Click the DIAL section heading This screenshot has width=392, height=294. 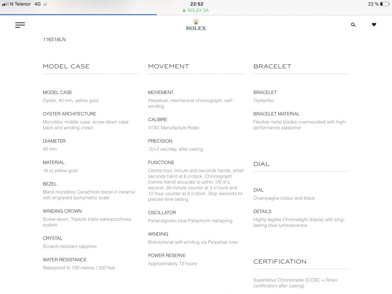[x=261, y=164]
